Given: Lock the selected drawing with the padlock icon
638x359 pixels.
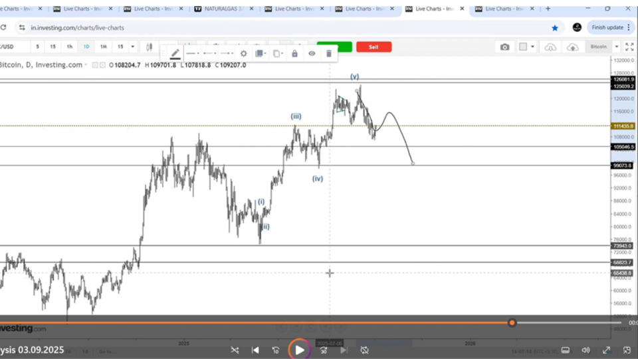Looking at the screenshot, I should (294, 54).
